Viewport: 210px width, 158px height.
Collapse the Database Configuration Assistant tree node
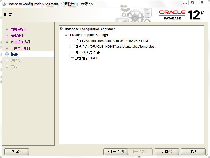tap(61, 29)
